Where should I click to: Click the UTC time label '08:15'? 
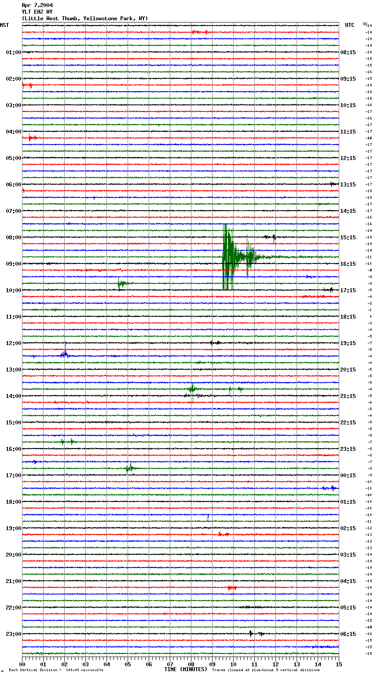348,52
